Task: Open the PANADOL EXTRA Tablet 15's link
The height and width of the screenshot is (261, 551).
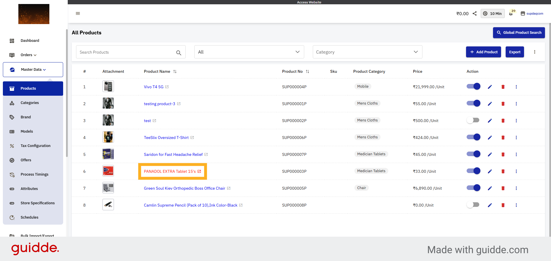Action: click(170, 171)
